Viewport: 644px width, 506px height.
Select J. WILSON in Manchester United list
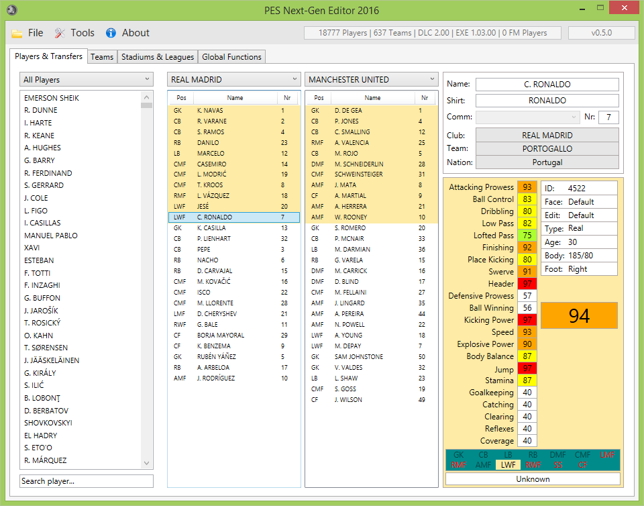coord(371,399)
